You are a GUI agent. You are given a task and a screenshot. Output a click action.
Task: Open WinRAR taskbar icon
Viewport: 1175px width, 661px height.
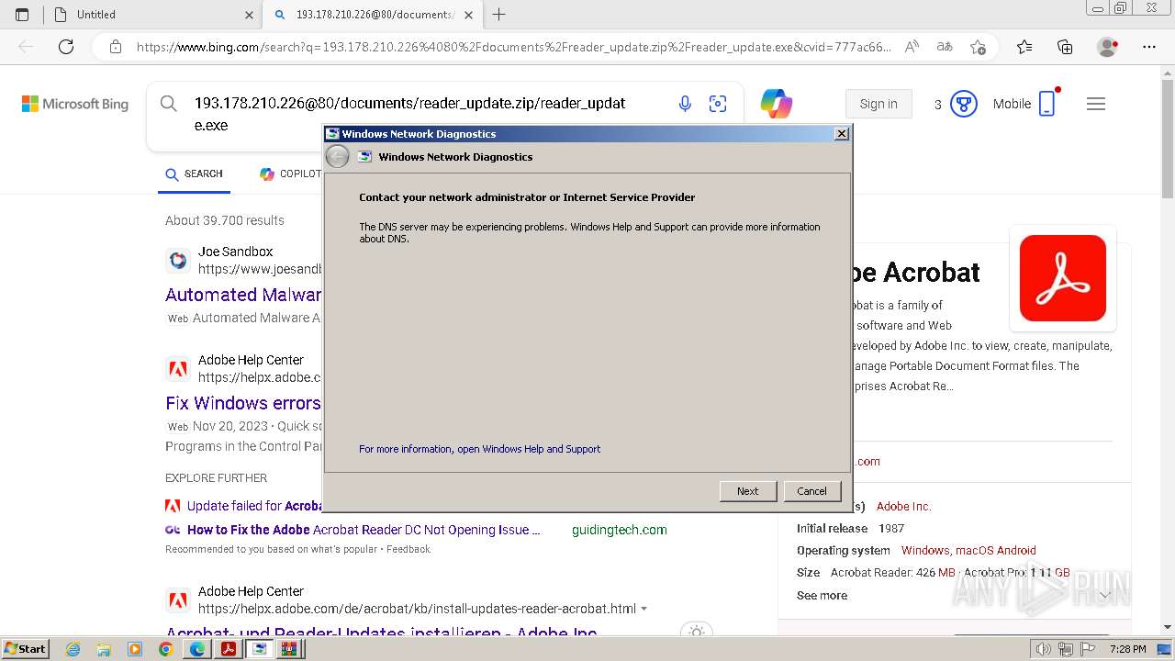pos(290,649)
